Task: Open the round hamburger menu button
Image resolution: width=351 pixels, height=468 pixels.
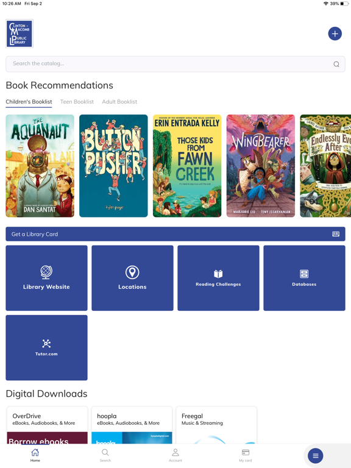Action: tap(316, 456)
